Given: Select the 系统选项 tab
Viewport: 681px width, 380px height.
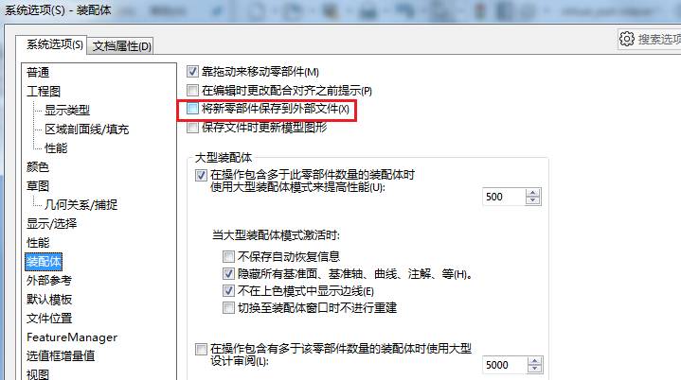Looking at the screenshot, I should click(54, 44).
